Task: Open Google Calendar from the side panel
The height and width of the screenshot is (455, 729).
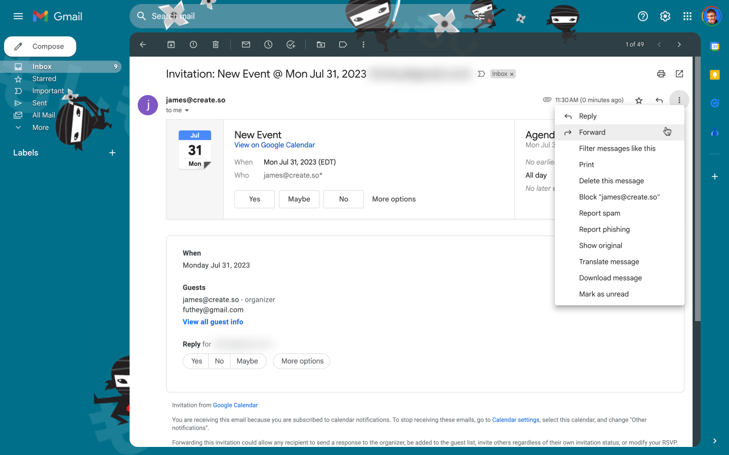Action: click(714, 46)
